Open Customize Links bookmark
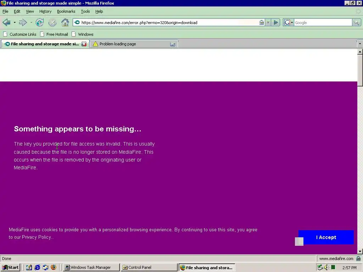This screenshot has height=272, width=363. [20, 34]
